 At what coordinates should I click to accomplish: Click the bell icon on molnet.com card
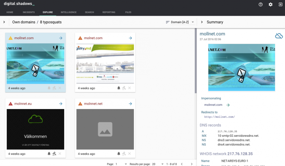119,88
